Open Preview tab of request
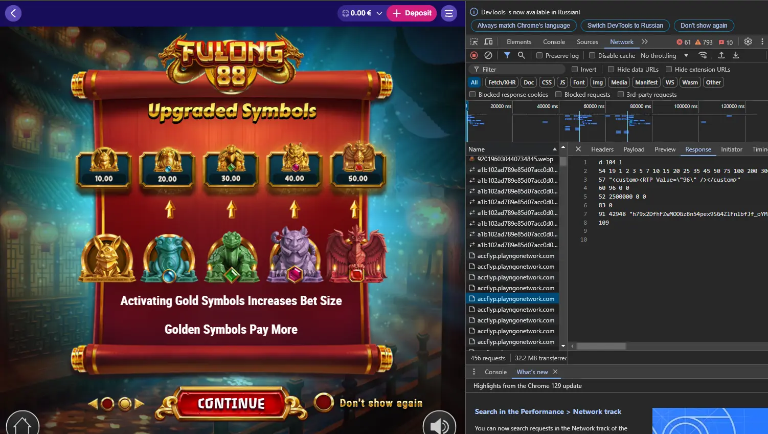The height and width of the screenshot is (434, 768). tap(665, 149)
